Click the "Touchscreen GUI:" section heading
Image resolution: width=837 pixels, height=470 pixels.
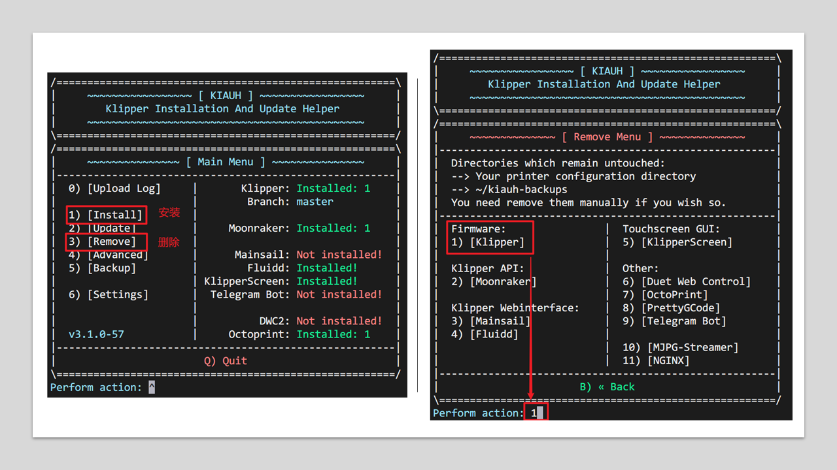671,229
